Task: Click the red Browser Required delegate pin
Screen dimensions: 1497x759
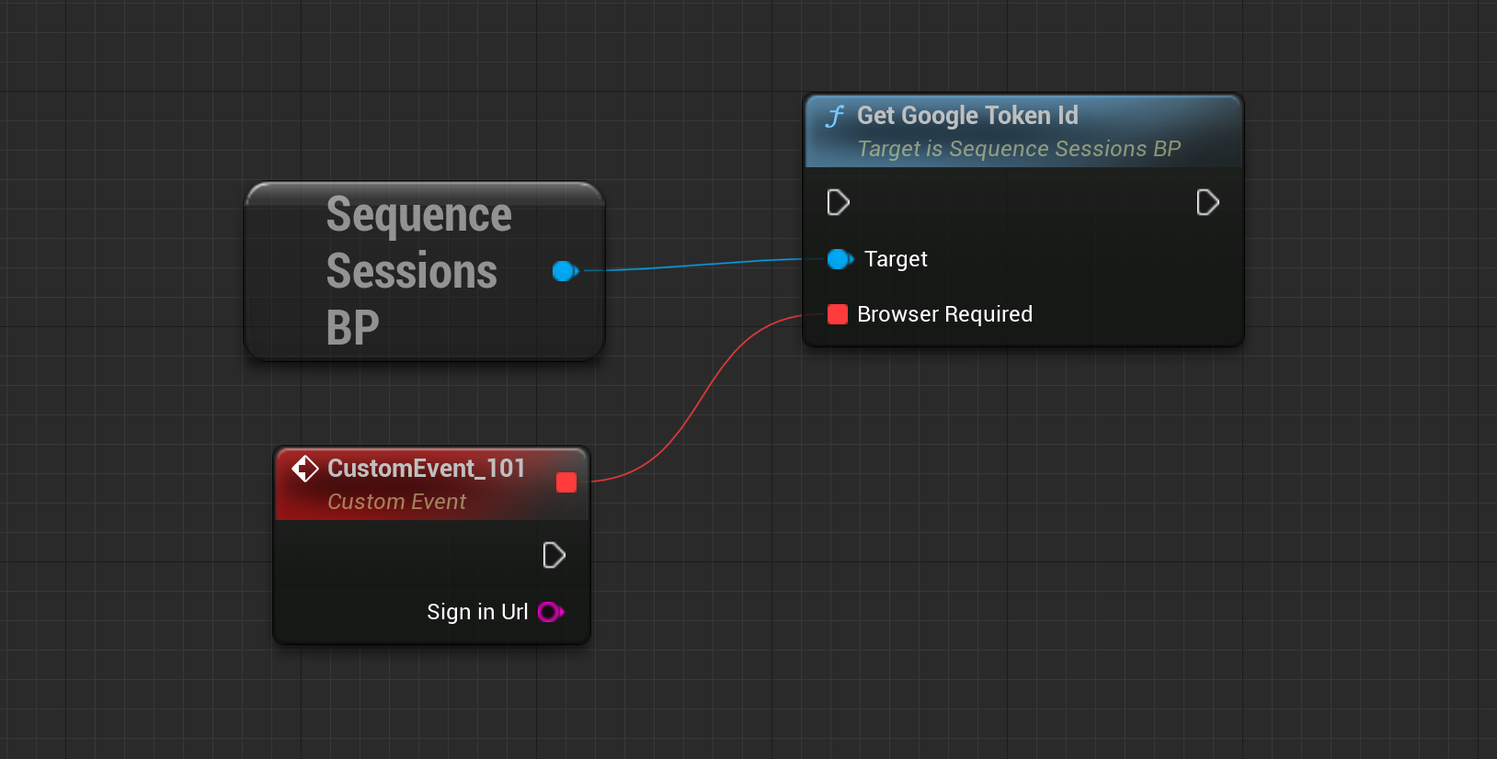Action: [838, 314]
